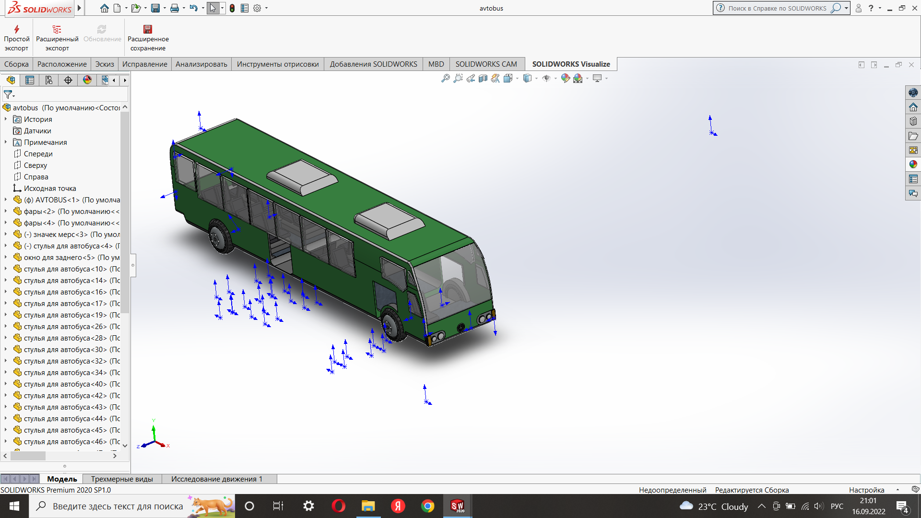Click the Zoom to Fit icon
Image resolution: width=921 pixels, height=518 pixels.
click(446, 78)
